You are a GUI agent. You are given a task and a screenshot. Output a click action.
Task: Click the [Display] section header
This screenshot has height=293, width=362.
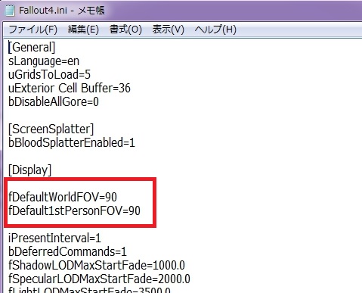click(29, 170)
